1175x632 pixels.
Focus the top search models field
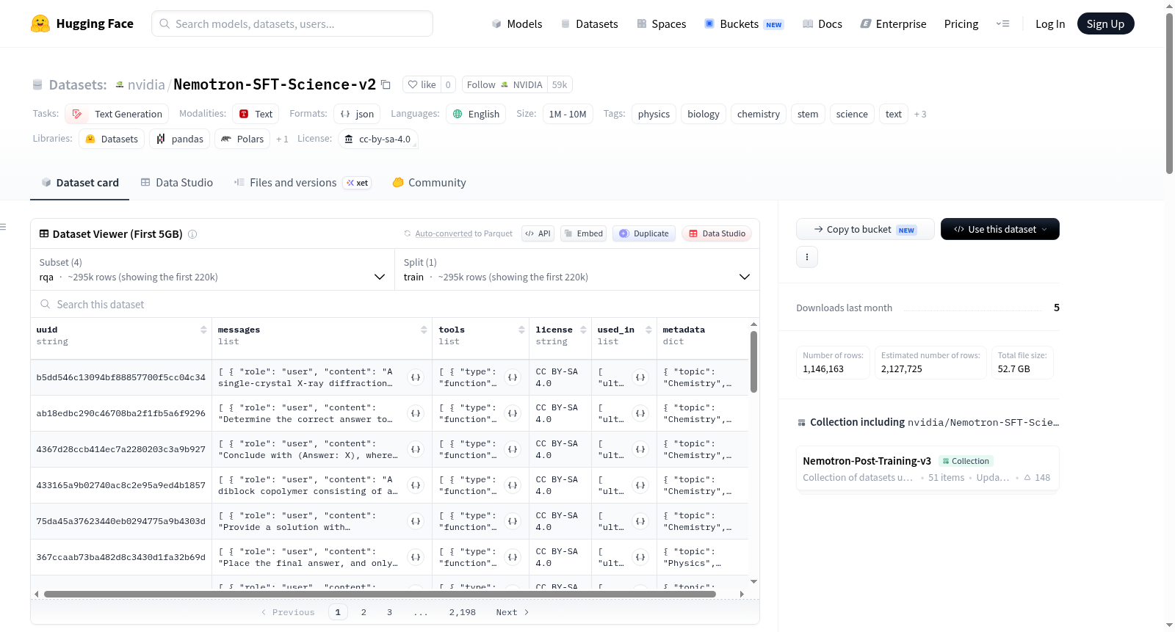tap(292, 23)
